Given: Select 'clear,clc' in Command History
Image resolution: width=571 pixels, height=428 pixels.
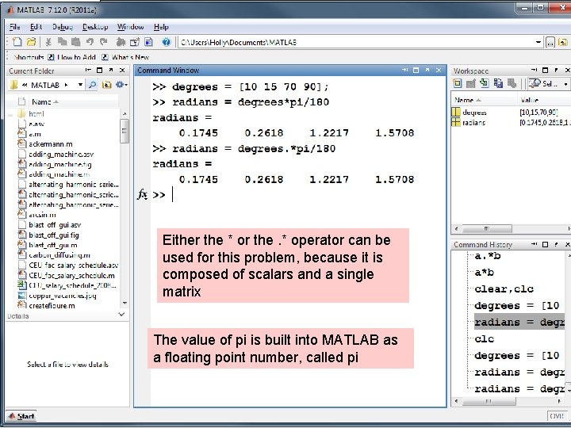Looking at the screenshot, I should tap(504, 289).
